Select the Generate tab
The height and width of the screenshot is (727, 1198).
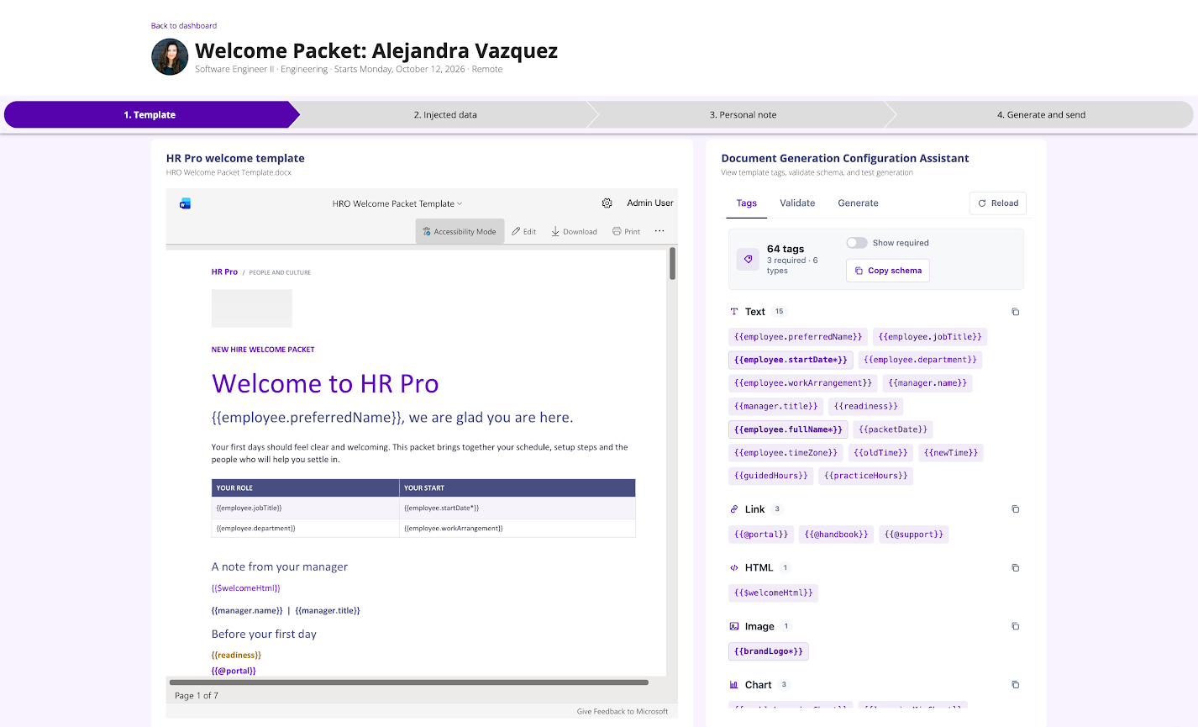pos(858,203)
